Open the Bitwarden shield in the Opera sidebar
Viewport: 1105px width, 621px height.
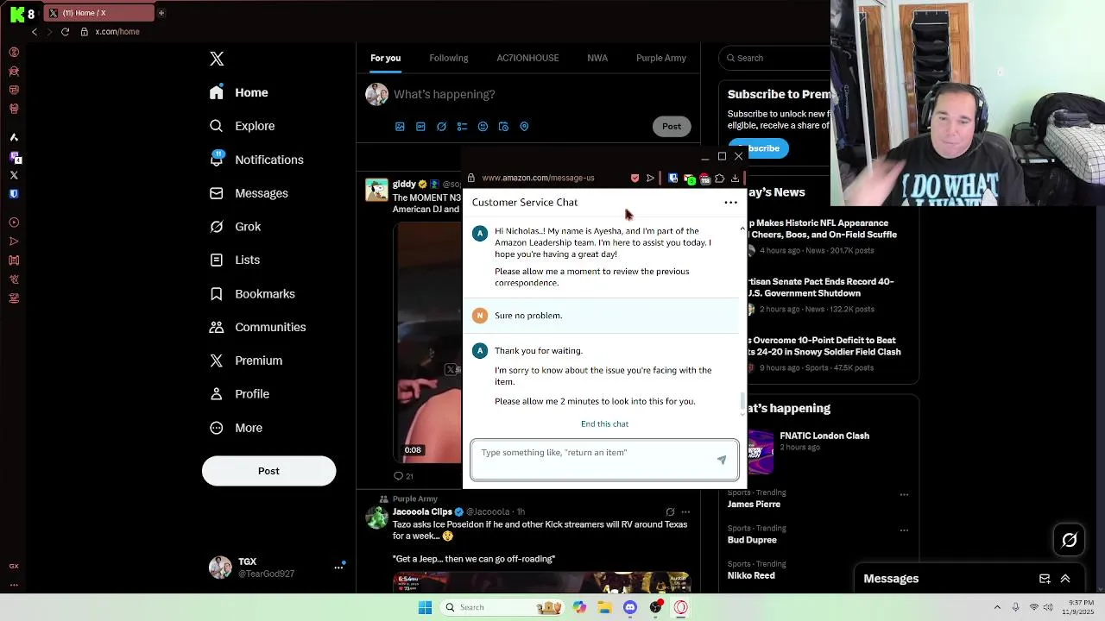(14, 194)
